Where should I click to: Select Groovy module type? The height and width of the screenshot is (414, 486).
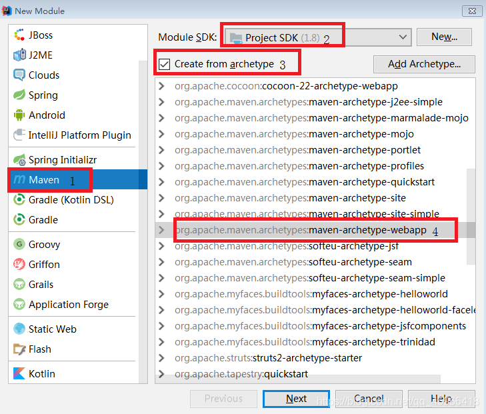tap(74, 244)
